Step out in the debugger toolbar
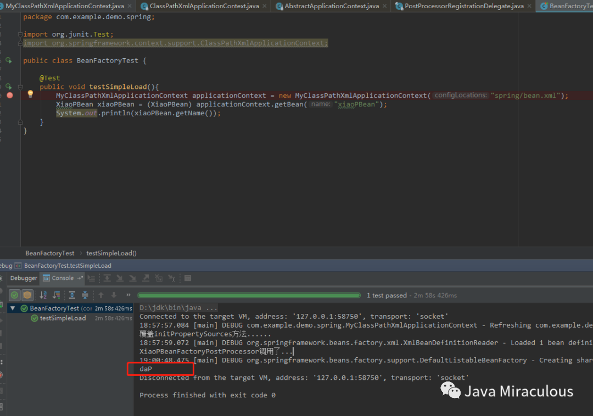The image size is (593, 416). [x=146, y=278]
